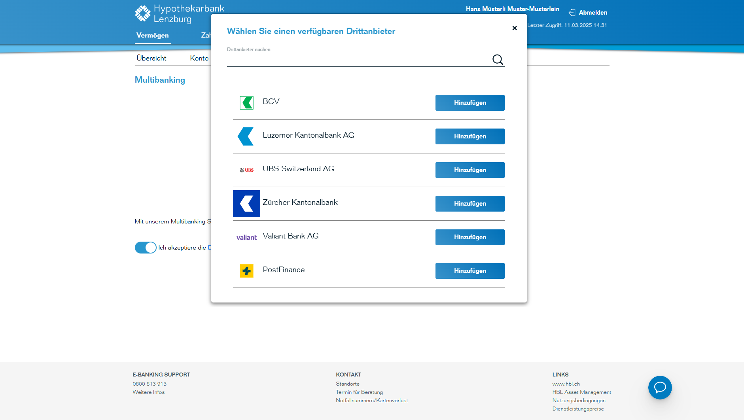The height and width of the screenshot is (420, 744).
Task: Open the Vermögen main tab
Action: [153, 36]
